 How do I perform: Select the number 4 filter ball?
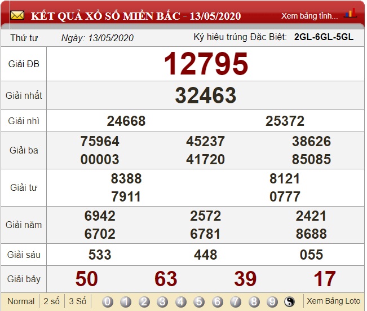tap(181, 302)
